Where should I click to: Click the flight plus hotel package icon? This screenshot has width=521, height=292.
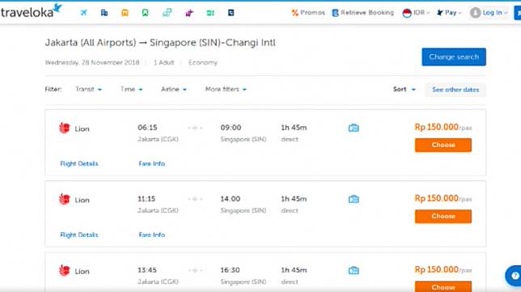pyautogui.click(x=167, y=13)
